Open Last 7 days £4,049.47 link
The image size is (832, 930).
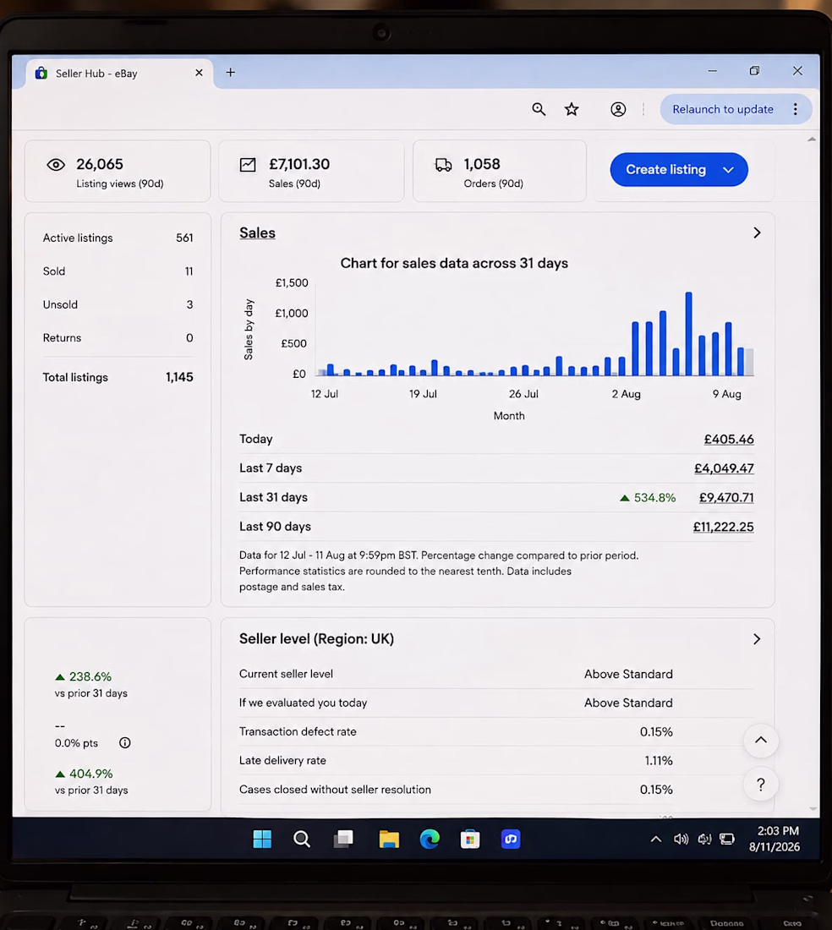724,468
